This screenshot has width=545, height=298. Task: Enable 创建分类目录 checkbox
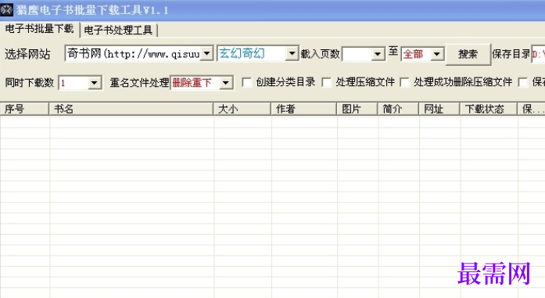pos(246,82)
